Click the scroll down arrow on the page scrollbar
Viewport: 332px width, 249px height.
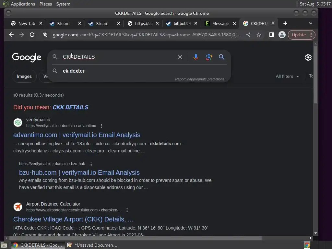315,233
